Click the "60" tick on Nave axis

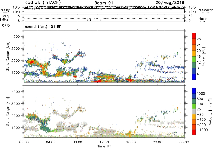[190, 16]
